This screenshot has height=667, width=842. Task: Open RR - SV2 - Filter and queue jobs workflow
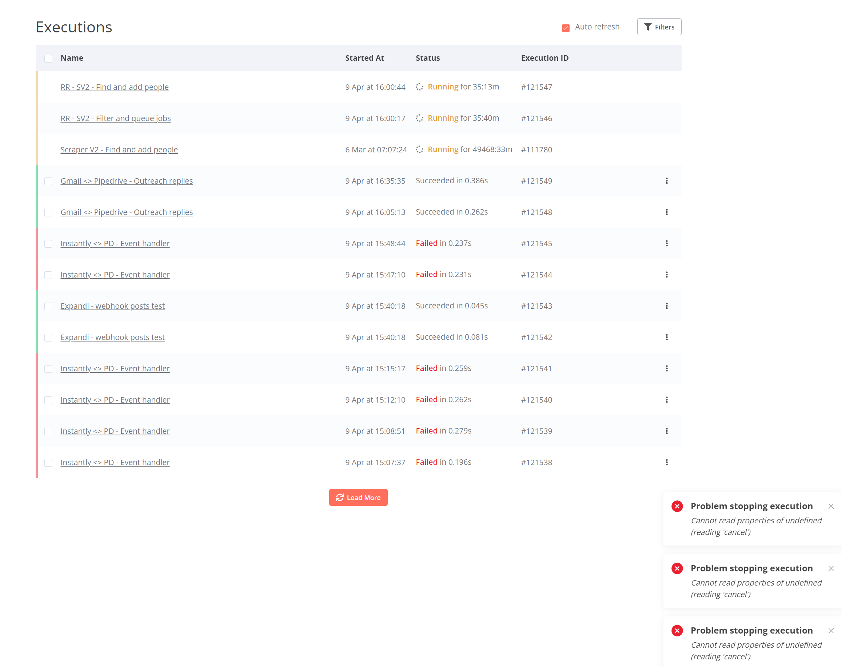tap(116, 118)
